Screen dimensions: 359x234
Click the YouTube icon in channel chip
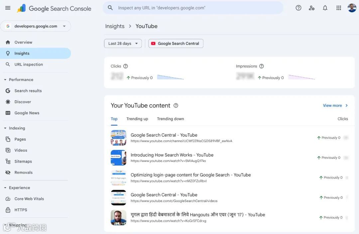(153, 43)
